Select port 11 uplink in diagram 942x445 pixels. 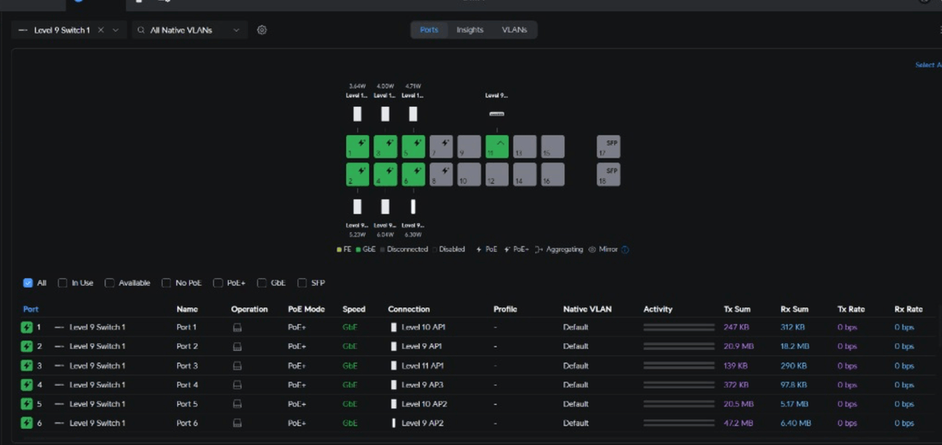(x=497, y=146)
